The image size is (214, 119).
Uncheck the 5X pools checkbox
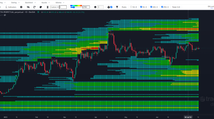click(141, 7)
